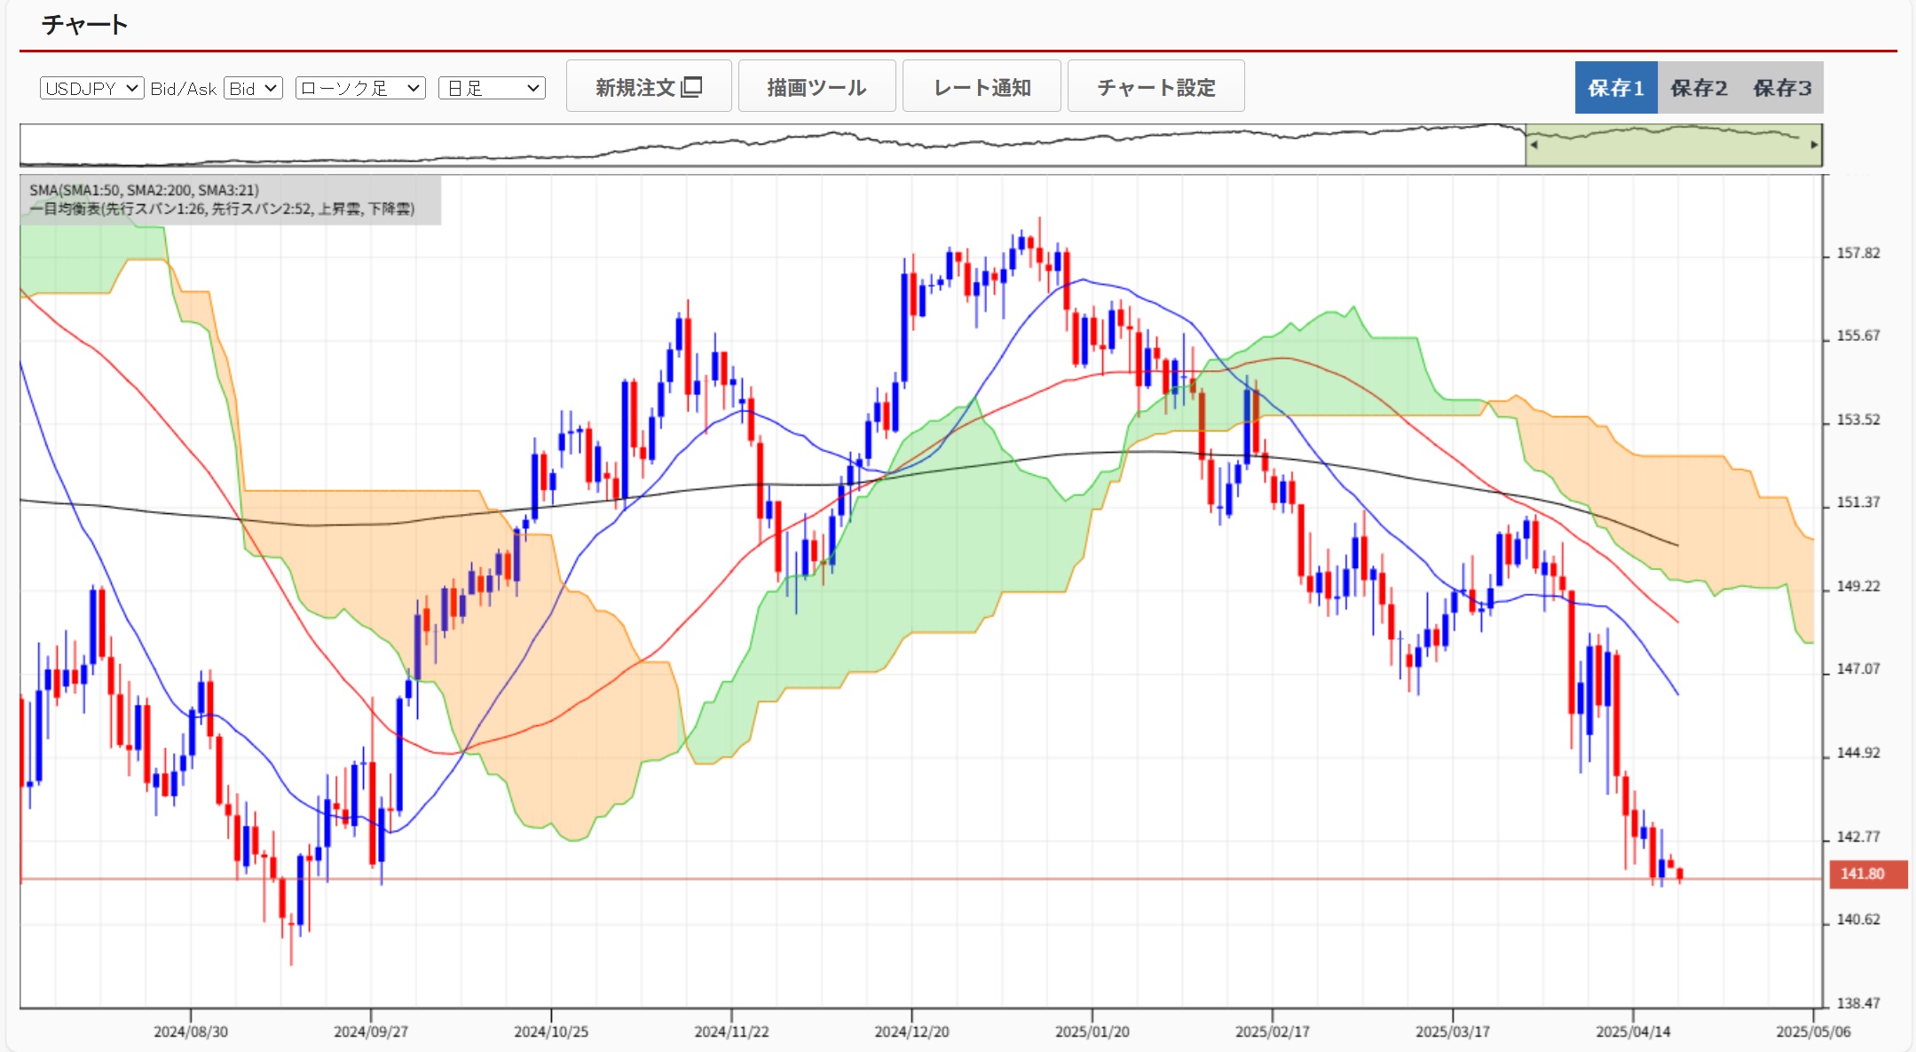The width and height of the screenshot is (1916, 1052).
Task: Click the チャート panel heading
Action: (x=84, y=25)
